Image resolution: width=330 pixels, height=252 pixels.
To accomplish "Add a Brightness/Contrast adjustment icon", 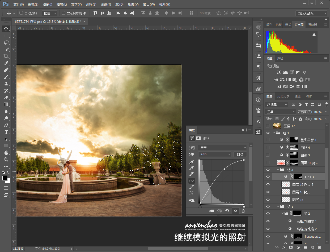I will 279,72.
